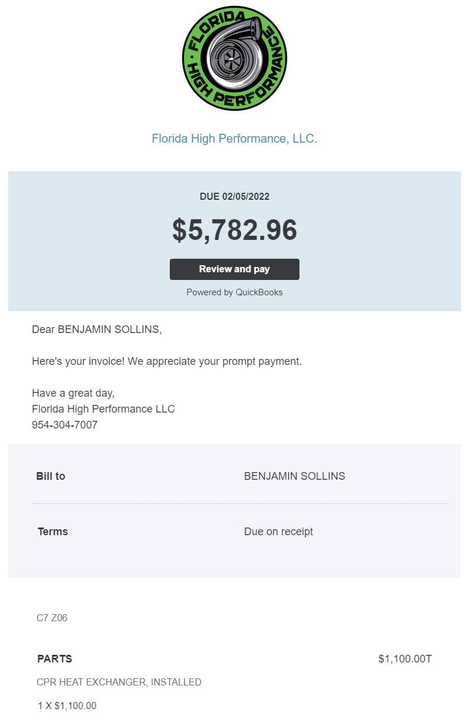Click the Have a great day line
The height and width of the screenshot is (722, 471).
pos(73,393)
